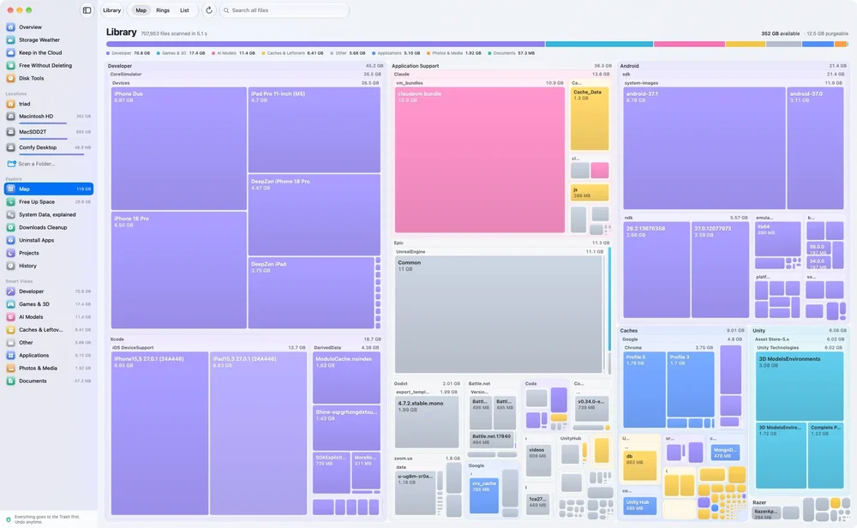This screenshot has width=857, height=528.
Task: Click the Search all files field
Action: 285,9
